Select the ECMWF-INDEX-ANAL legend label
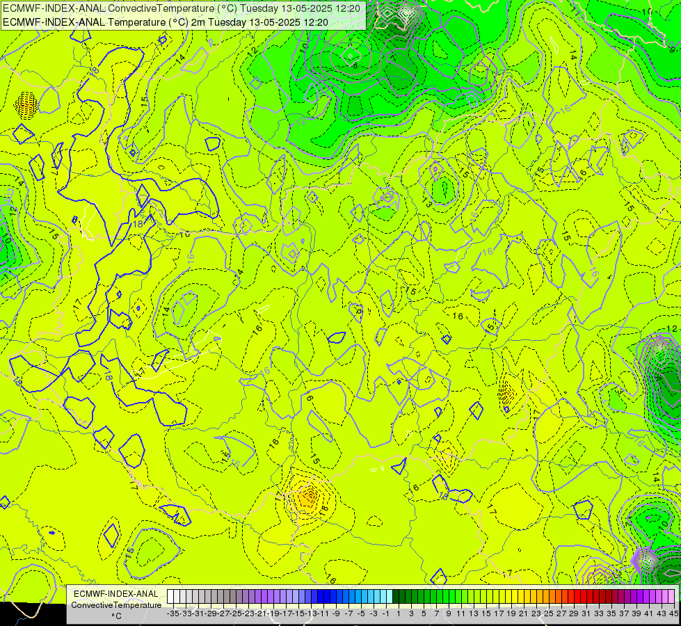Viewport: 681px width, 626px height. [116, 594]
